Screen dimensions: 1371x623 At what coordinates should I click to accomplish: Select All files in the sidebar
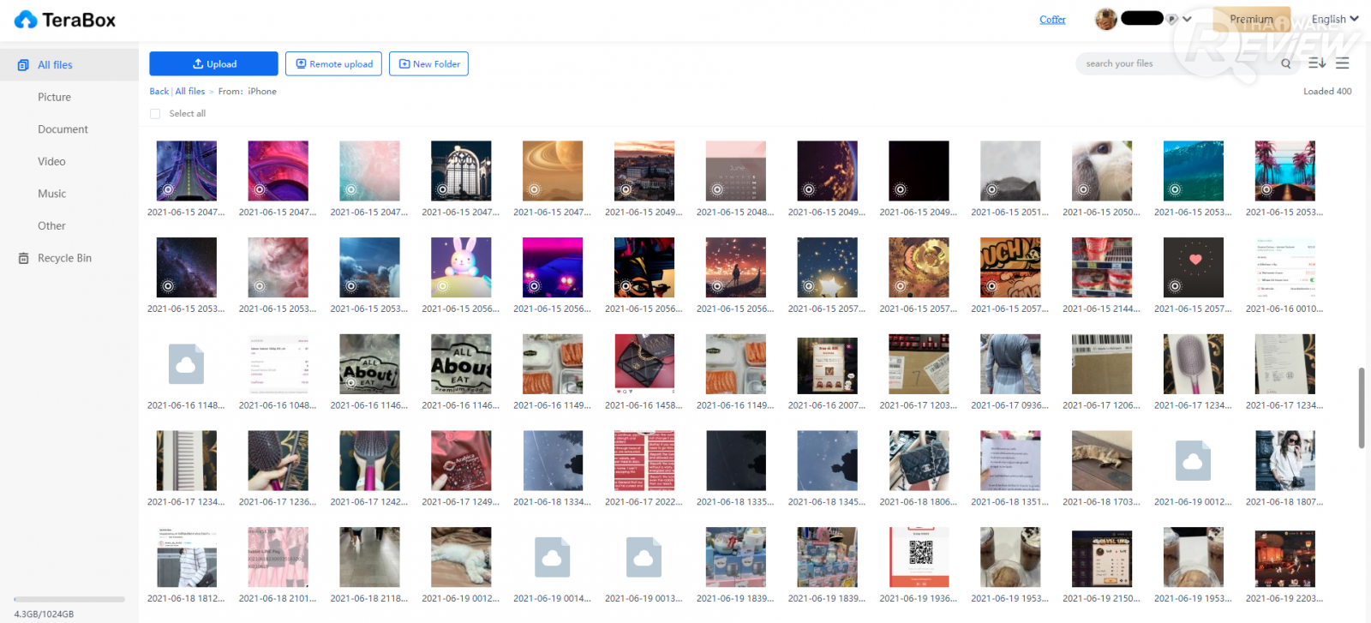coord(55,65)
